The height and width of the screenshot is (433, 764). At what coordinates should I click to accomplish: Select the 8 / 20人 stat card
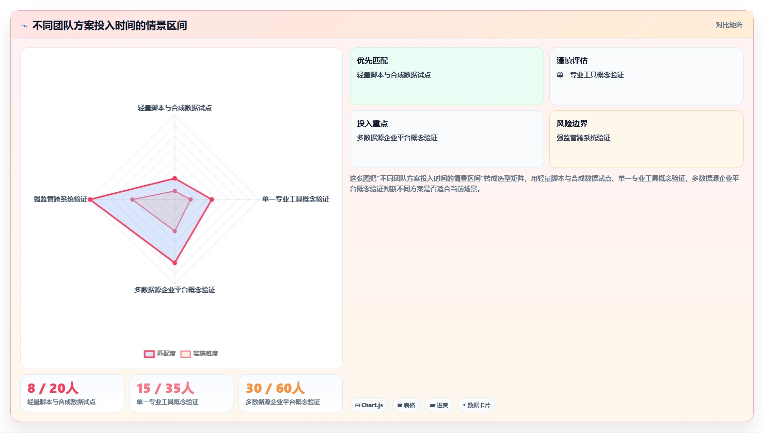coord(72,393)
